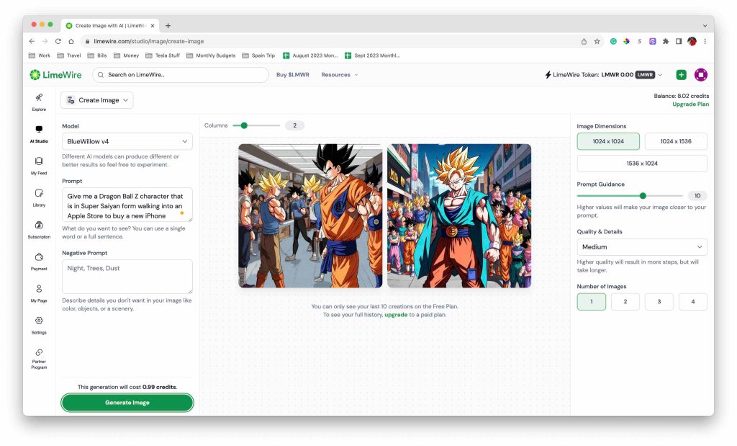Viewport: 737px width, 446px height.
Task: Click the Upgrade Plan link
Action: click(x=690, y=104)
